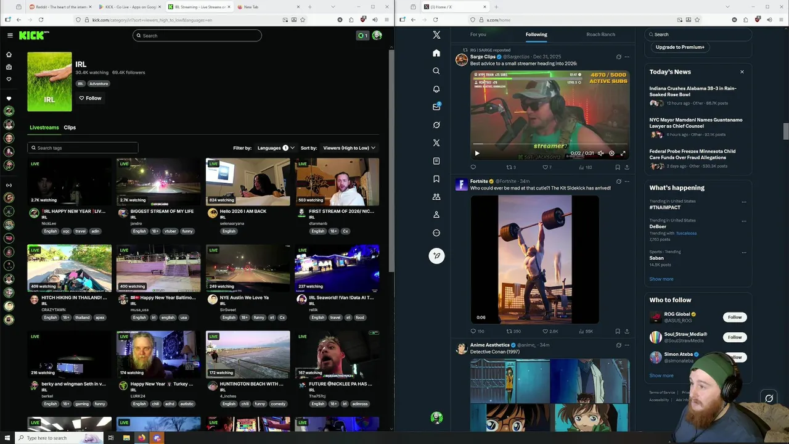789x444 pixels.
Task: Open X Bookmarks icon in sidebar
Action: pyautogui.click(x=436, y=179)
